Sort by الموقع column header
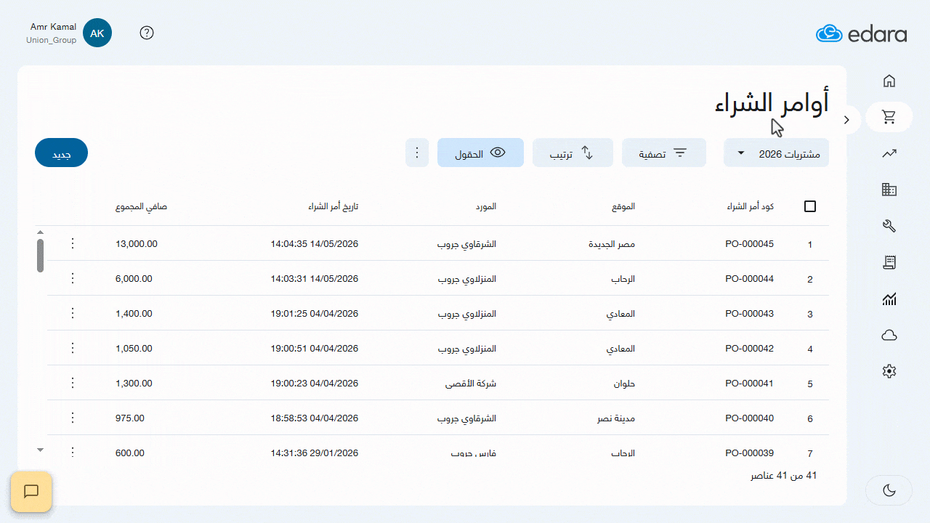The image size is (930, 523). (x=623, y=206)
